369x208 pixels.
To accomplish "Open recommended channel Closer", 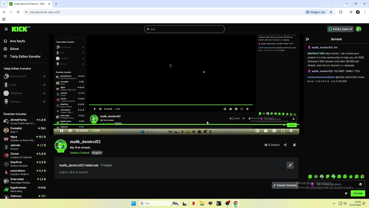I will (25, 155).
